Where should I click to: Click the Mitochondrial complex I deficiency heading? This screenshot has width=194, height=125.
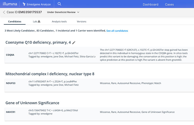pyautogui.click(x=50, y=74)
